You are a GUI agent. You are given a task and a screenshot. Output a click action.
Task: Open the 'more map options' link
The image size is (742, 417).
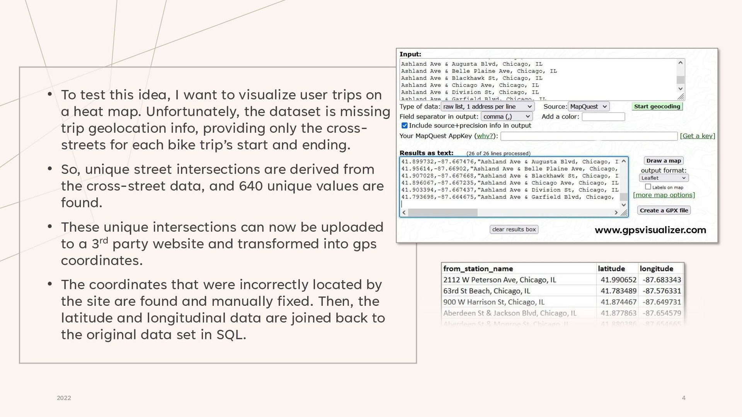click(664, 195)
